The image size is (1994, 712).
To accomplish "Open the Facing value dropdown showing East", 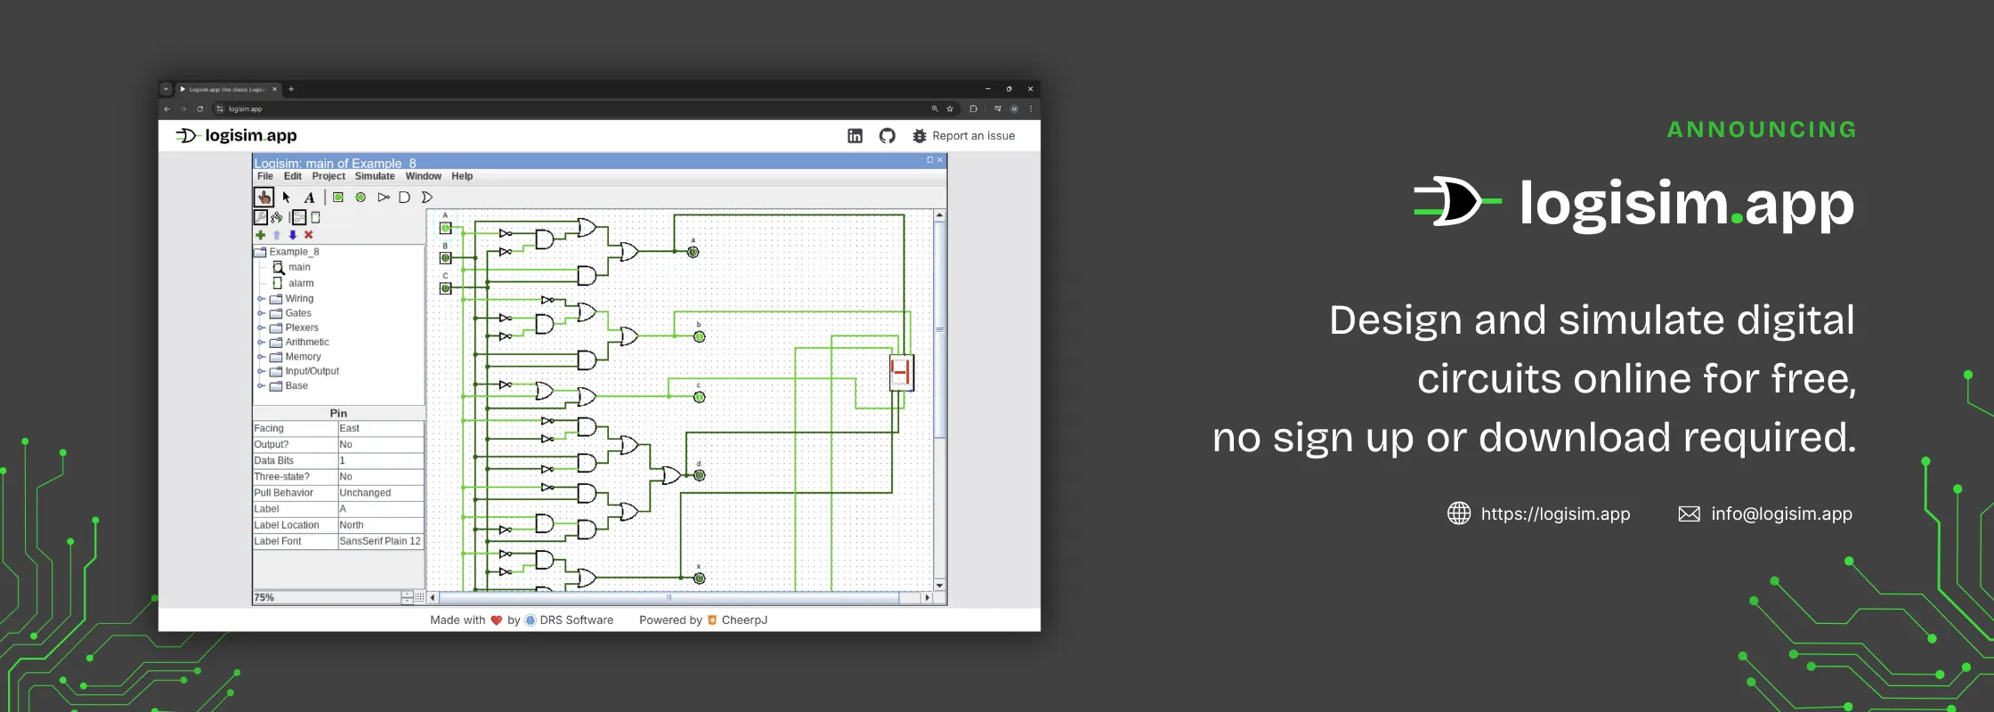I will coord(380,429).
